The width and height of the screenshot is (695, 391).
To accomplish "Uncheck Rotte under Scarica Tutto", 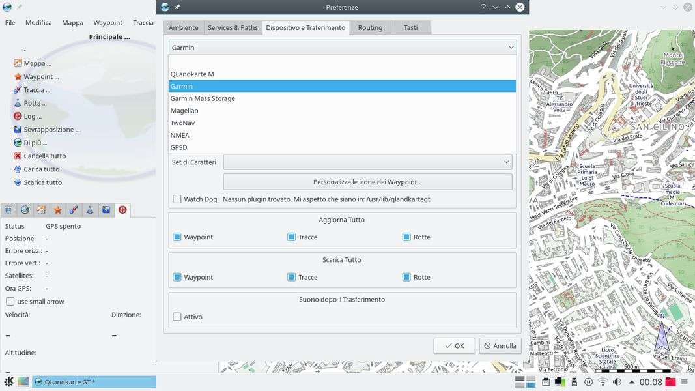I will [406, 277].
